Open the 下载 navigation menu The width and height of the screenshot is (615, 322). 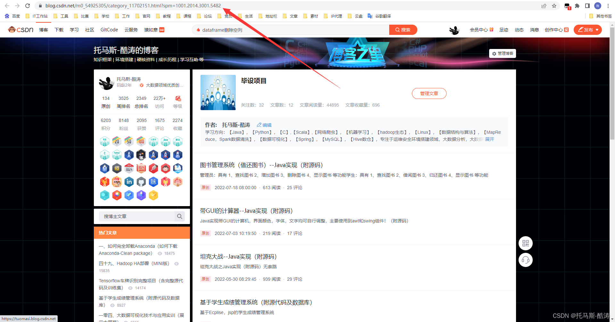(x=59, y=29)
